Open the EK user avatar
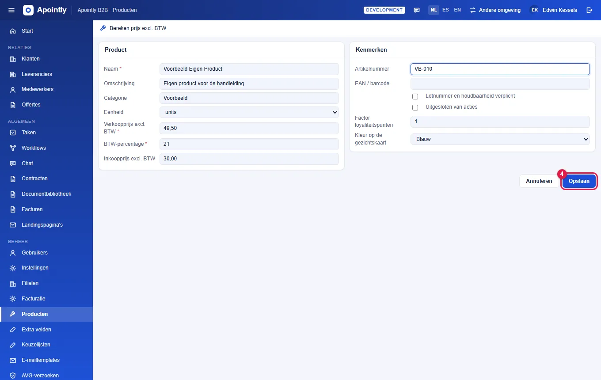 tap(534, 10)
